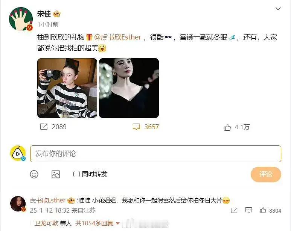Click the dropdown arrow next to 共1054条回复
This screenshot has width=291, height=231.
tap(118, 223)
